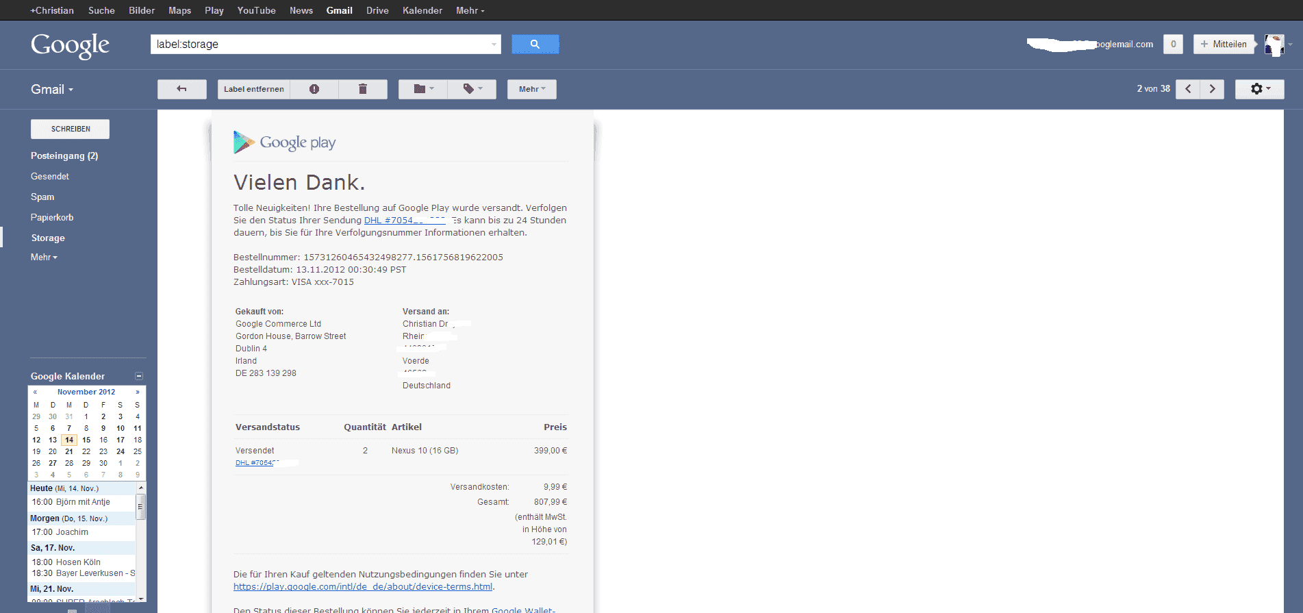This screenshot has height=613, width=1303.
Task: Click the SCHREIBEN compose button
Action: [70, 129]
